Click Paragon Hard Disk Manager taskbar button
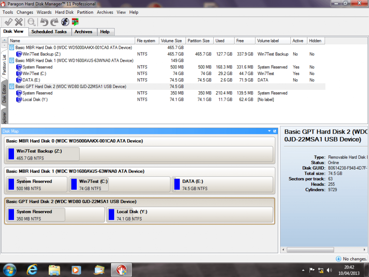This screenshot has width=369, height=277. click(121, 270)
